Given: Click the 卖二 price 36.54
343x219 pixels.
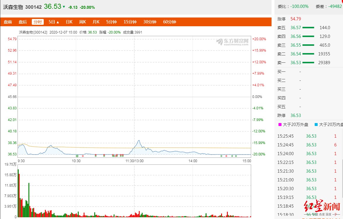Looking at the screenshot, I should coord(296,54).
